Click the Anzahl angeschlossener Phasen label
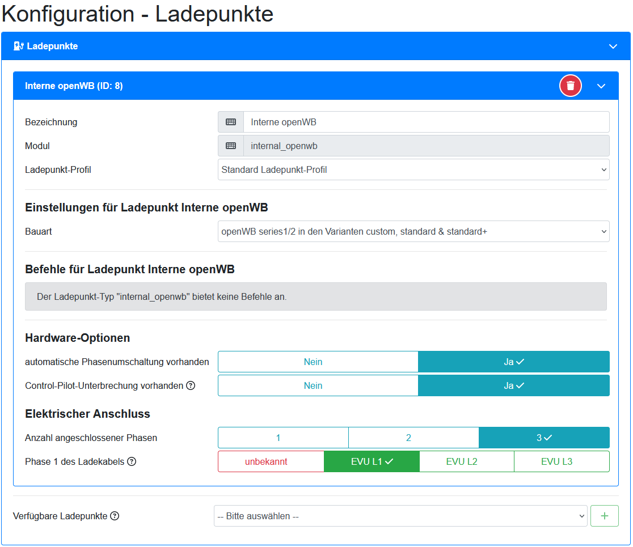 (91, 438)
